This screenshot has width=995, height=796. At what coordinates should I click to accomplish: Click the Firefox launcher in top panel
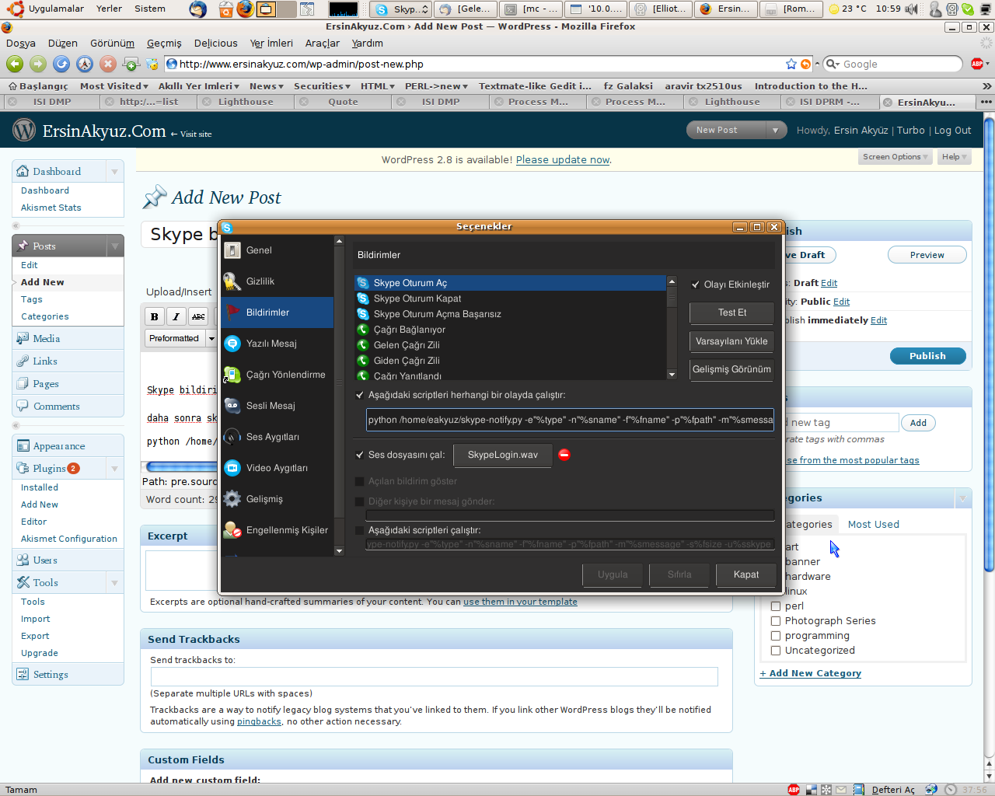click(x=245, y=9)
